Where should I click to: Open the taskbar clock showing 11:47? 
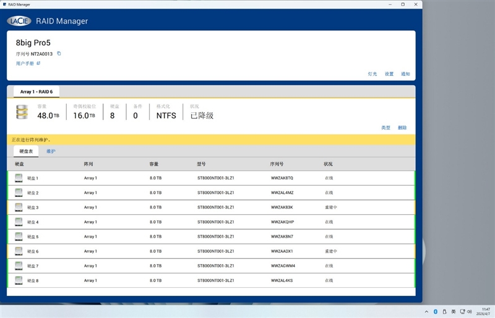click(x=483, y=312)
